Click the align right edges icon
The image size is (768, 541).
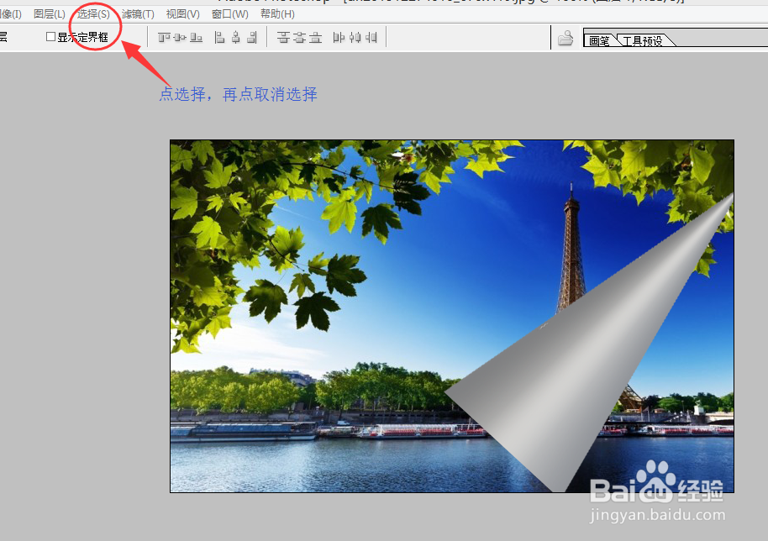tap(252, 37)
